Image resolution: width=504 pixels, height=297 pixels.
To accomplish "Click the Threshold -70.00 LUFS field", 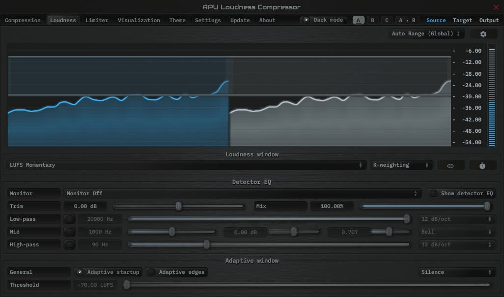I will point(95,285).
